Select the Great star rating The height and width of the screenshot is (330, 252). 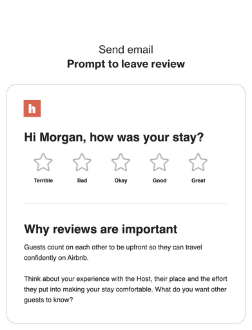[x=198, y=162]
